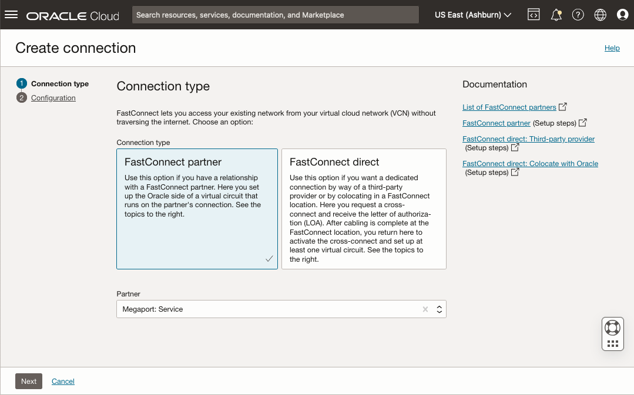This screenshot has height=395, width=634.
Task: Open the language globe icon
Action: [600, 15]
